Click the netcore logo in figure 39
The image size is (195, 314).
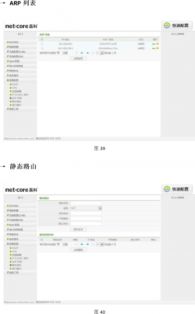tap(22, 26)
